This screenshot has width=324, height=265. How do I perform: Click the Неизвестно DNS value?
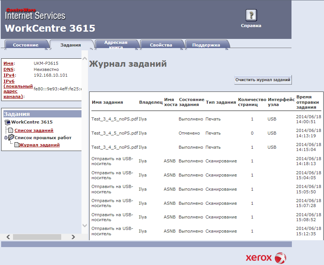coord(46,69)
